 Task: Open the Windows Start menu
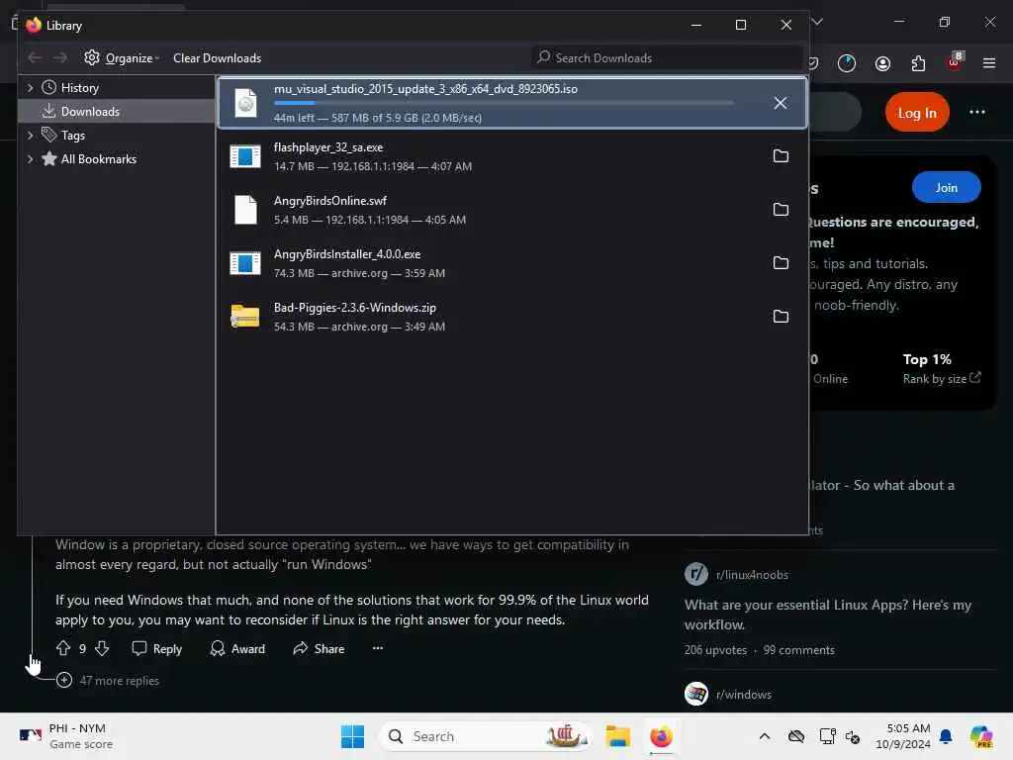pos(352,736)
